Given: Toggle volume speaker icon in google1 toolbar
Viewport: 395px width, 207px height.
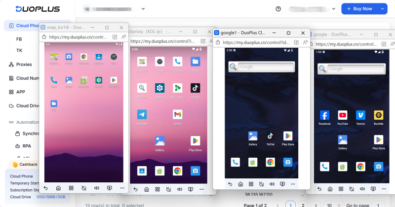Looking at the screenshot, I should click(272, 184).
